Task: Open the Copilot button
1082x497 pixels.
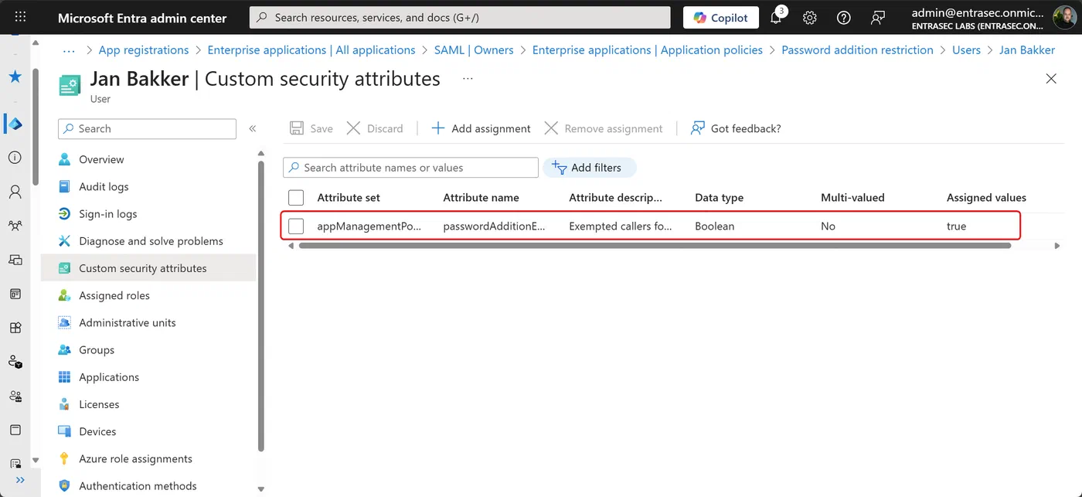Action: [721, 17]
